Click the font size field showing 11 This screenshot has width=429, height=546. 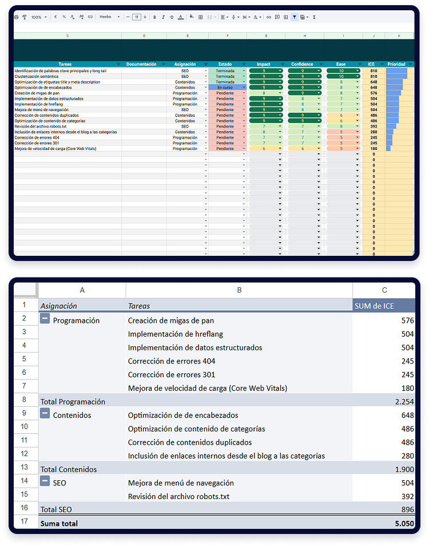click(x=136, y=17)
